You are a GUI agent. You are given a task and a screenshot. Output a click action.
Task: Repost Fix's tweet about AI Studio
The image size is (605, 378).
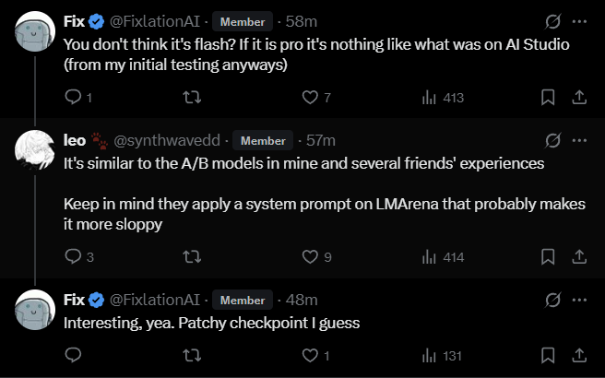(191, 97)
